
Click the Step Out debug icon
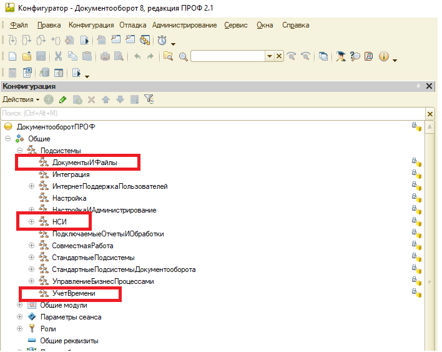click(x=41, y=41)
